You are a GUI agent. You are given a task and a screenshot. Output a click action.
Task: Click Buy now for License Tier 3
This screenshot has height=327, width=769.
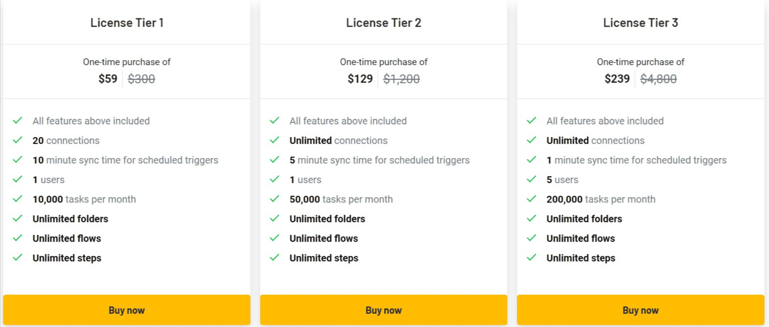(x=641, y=310)
